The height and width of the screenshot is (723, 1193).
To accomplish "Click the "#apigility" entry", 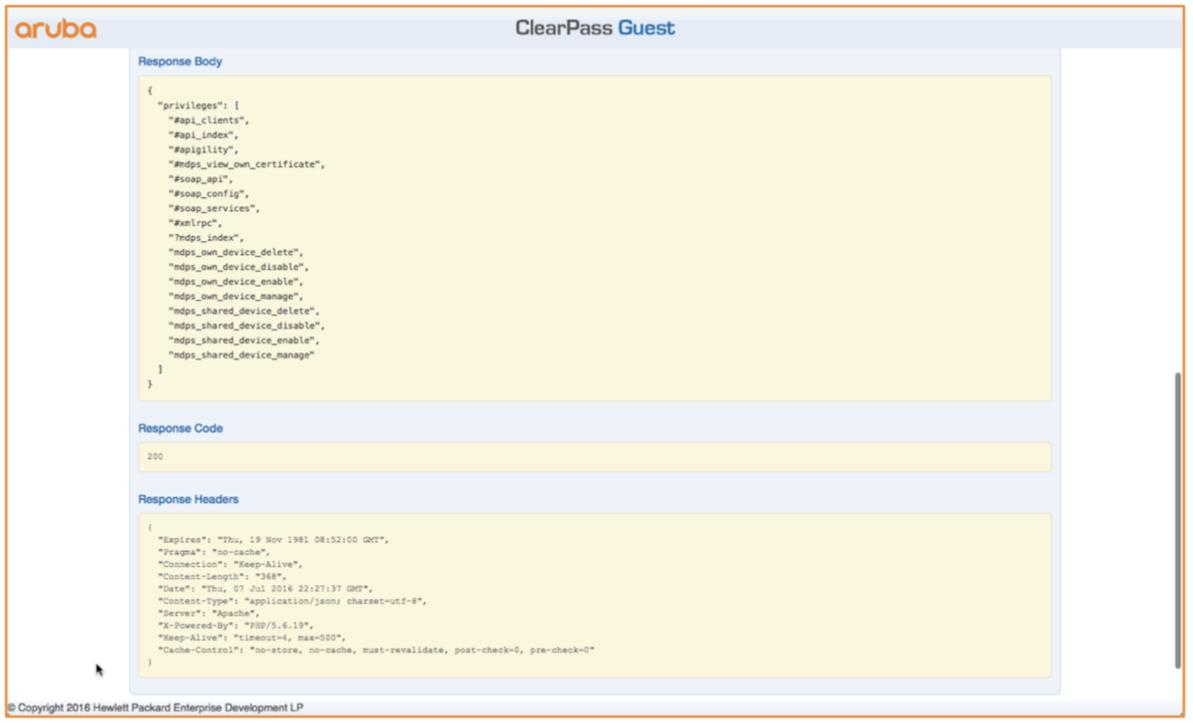I will tap(203, 150).
